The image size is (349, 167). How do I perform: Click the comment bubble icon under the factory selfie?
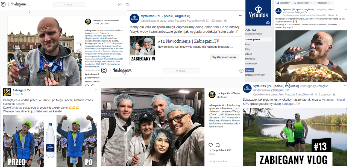(x=218, y=145)
